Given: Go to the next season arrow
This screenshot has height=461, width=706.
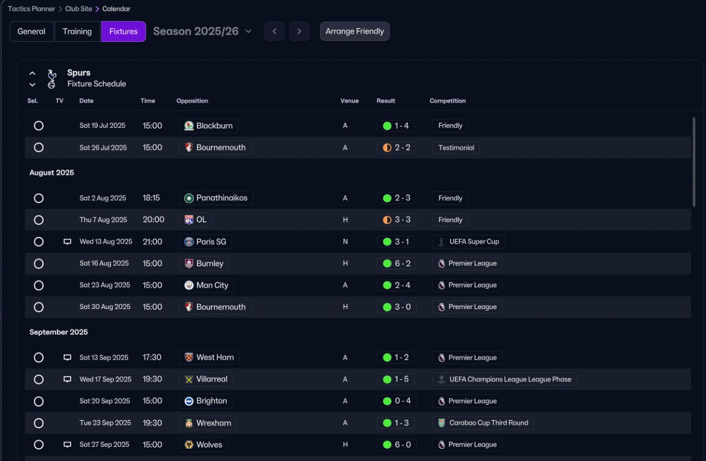Looking at the screenshot, I should click(299, 31).
